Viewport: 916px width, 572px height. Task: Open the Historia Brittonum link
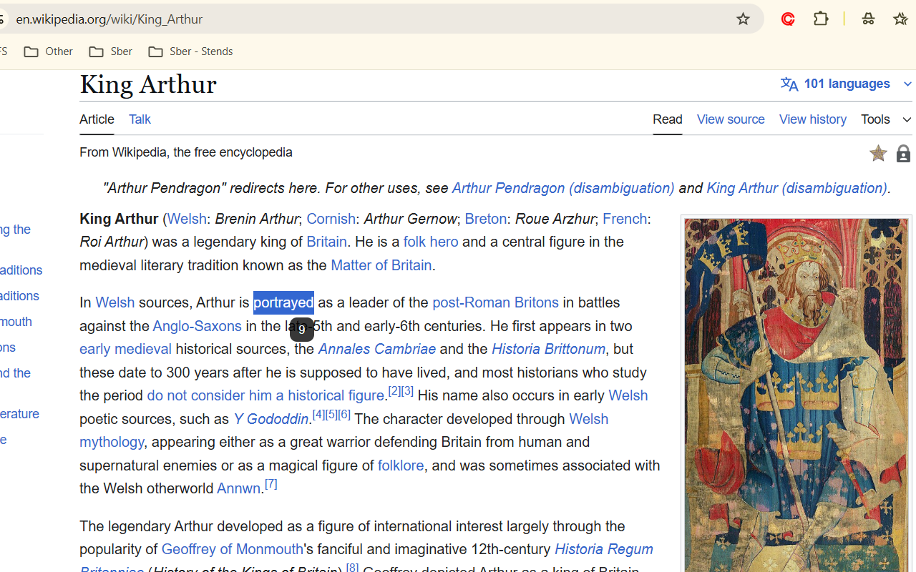pos(548,349)
